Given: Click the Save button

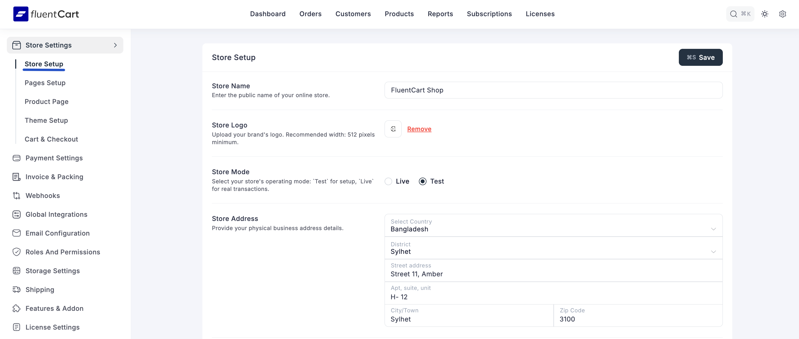Looking at the screenshot, I should 700,57.
